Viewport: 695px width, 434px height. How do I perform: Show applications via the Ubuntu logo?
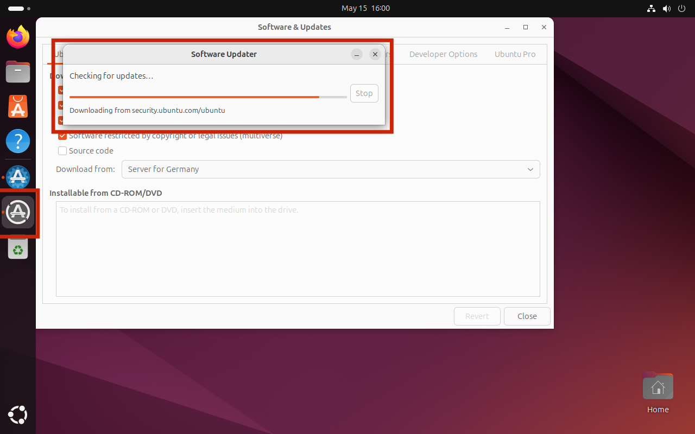[x=18, y=415]
